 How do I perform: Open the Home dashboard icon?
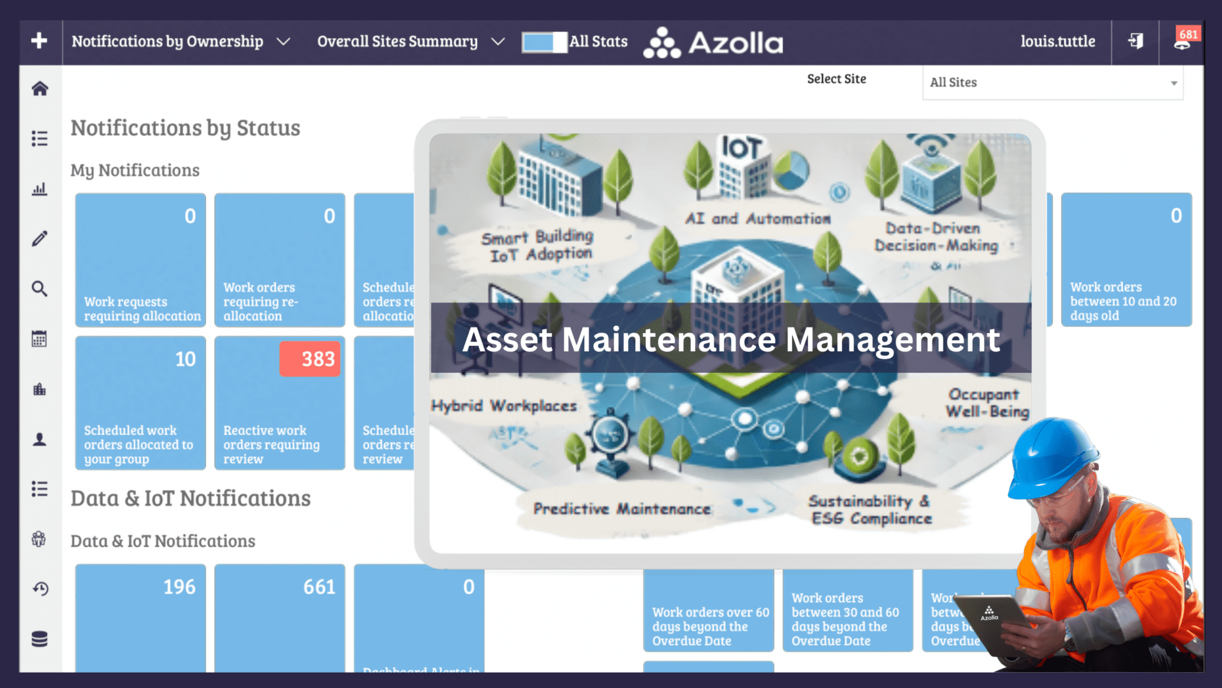[x=40, y=89]
